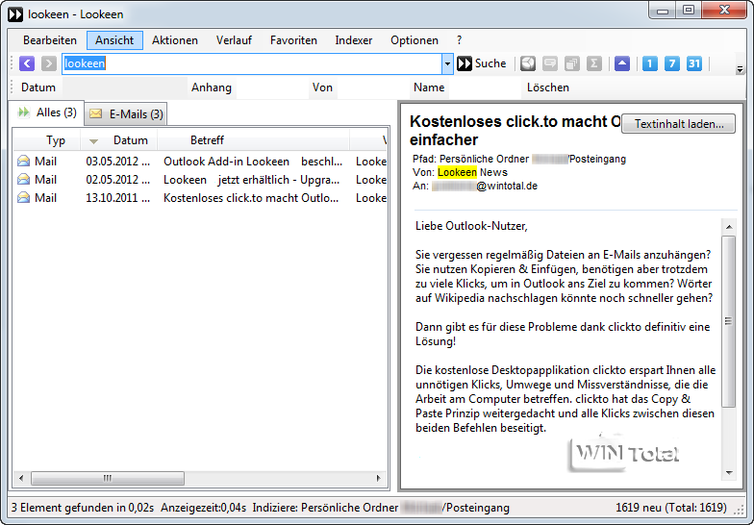Click the mail icon of the 13.10.2011 row
The width and height of the screenshot is (754, 525).
[x=23, y=198]
